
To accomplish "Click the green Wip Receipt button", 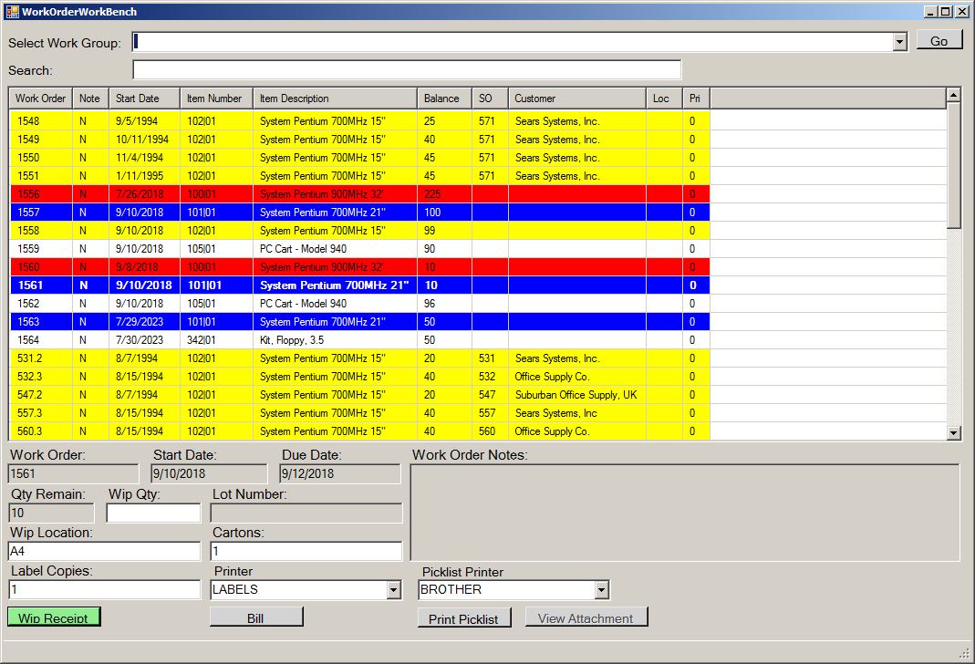I will 54,617.
